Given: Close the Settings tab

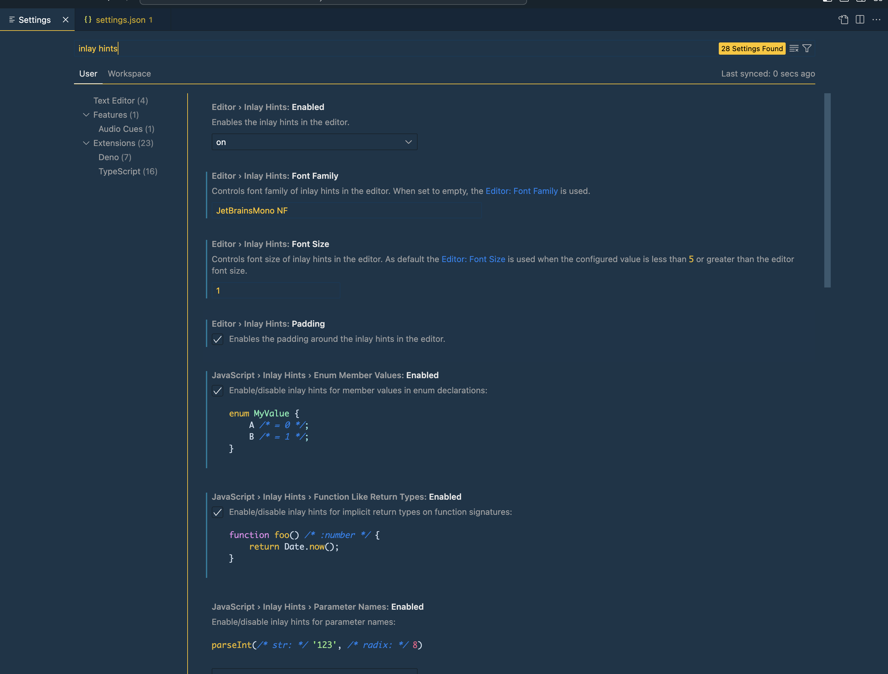Looking at the screenshot, I should click(65, 20).
